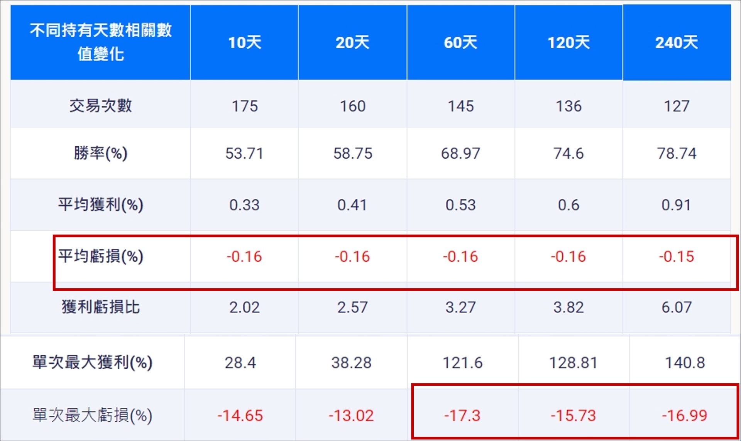Screen dimensions: 741x441
Task: Select the 平均獲利(%) row label
Action: click(x=100, y=204)
